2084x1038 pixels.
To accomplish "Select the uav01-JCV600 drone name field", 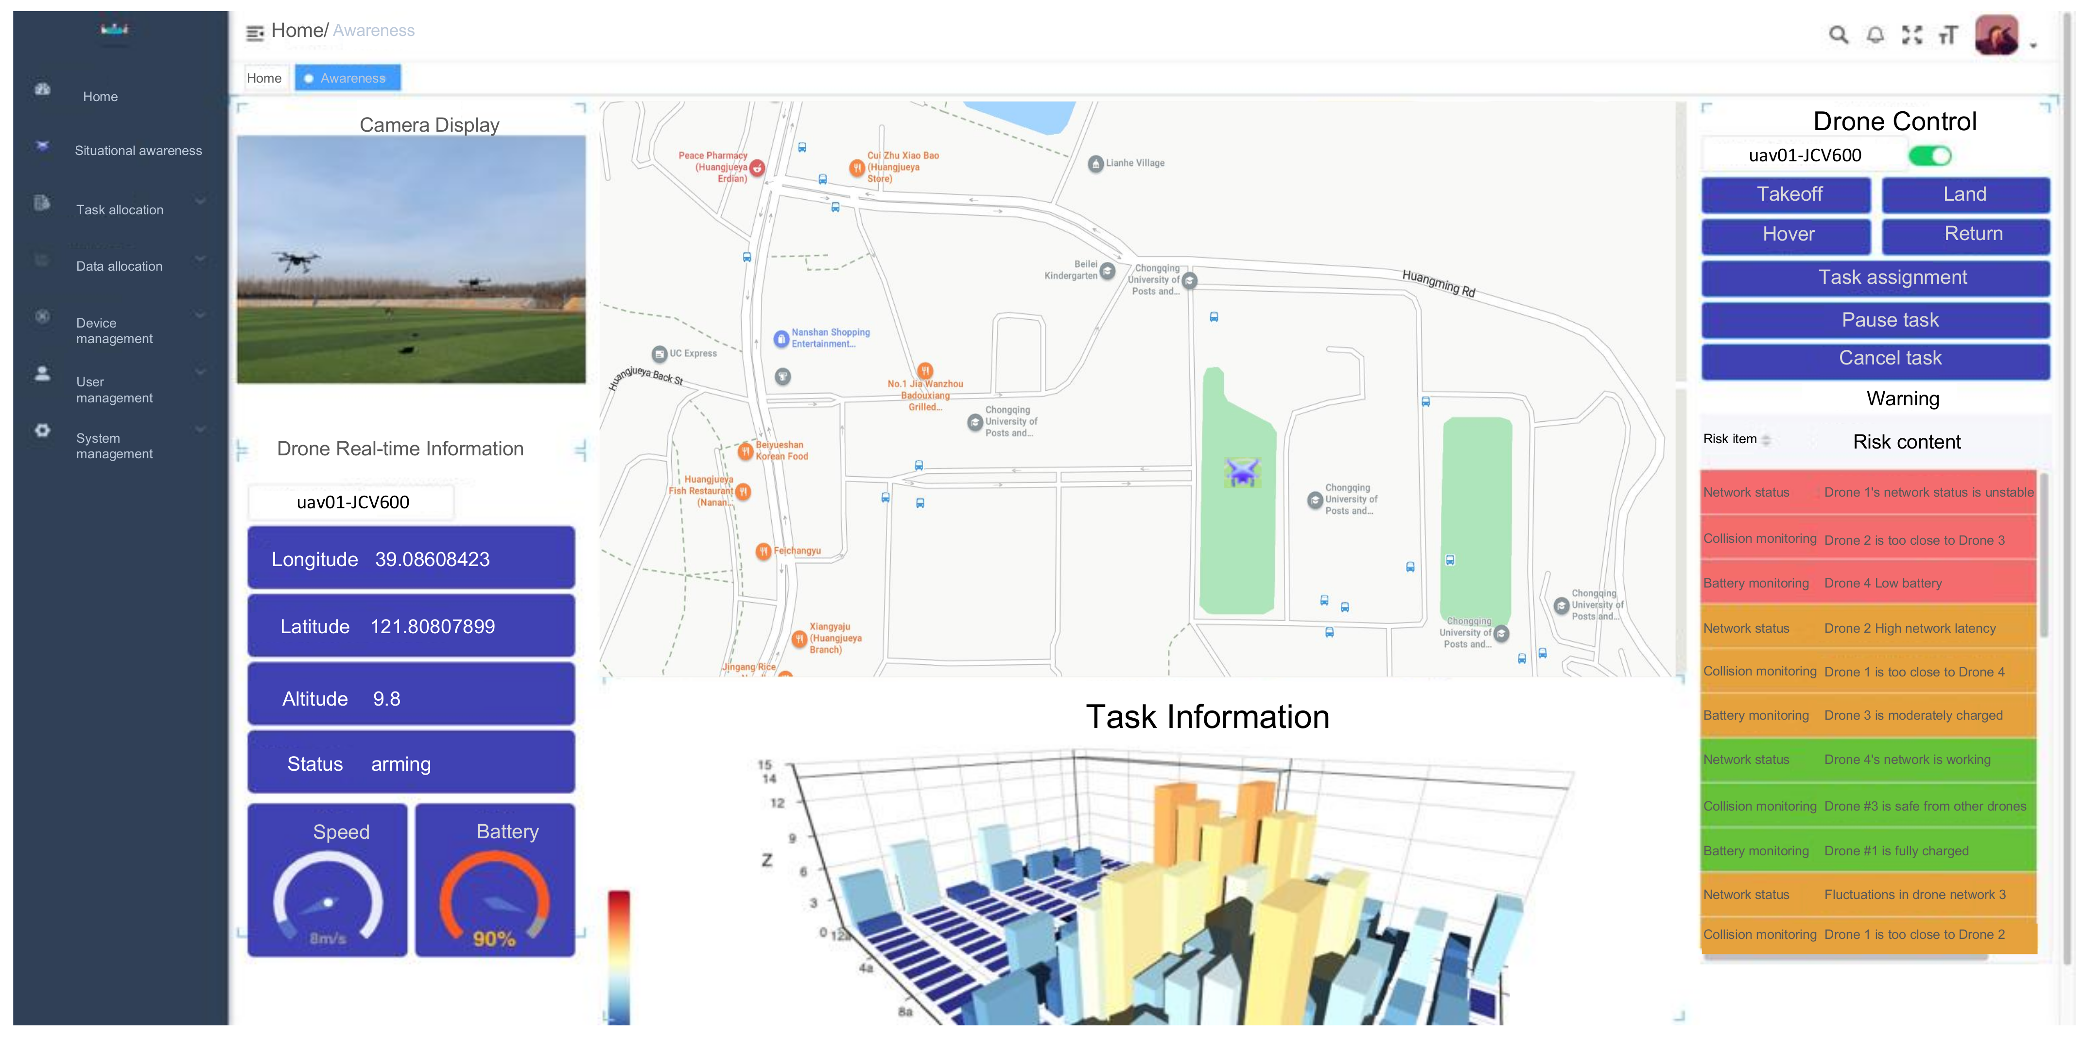I will (352, 502).
